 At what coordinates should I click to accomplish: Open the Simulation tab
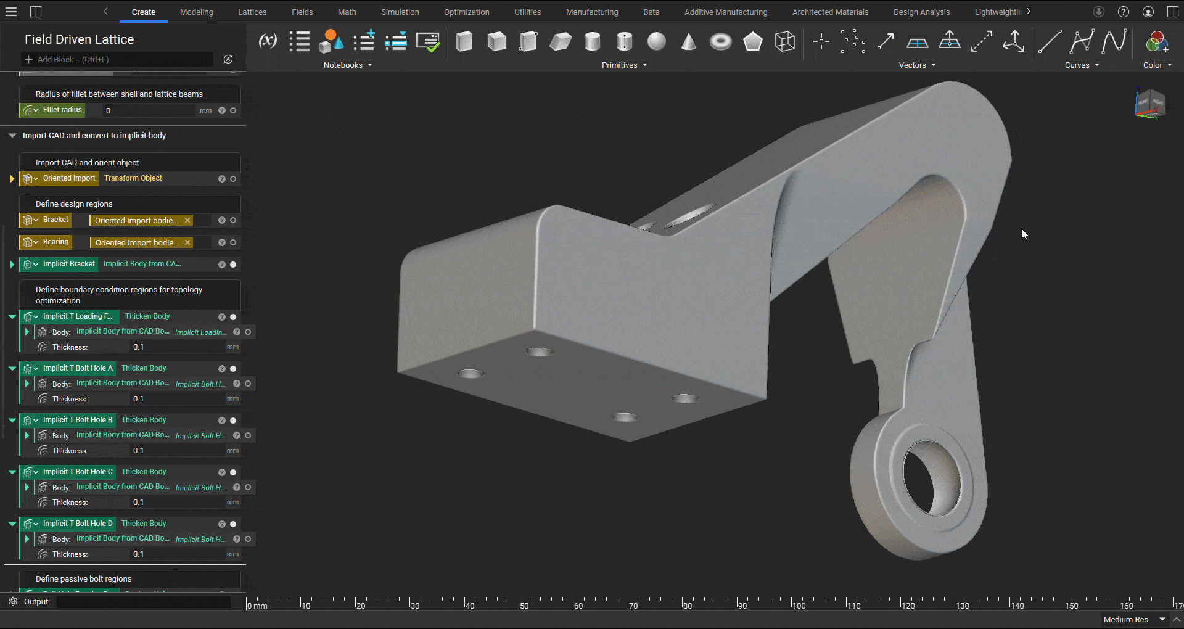[x=400, y=12]
